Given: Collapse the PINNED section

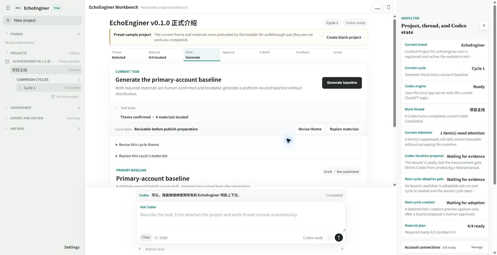Looking at the screenshot, I should (7, 34).
